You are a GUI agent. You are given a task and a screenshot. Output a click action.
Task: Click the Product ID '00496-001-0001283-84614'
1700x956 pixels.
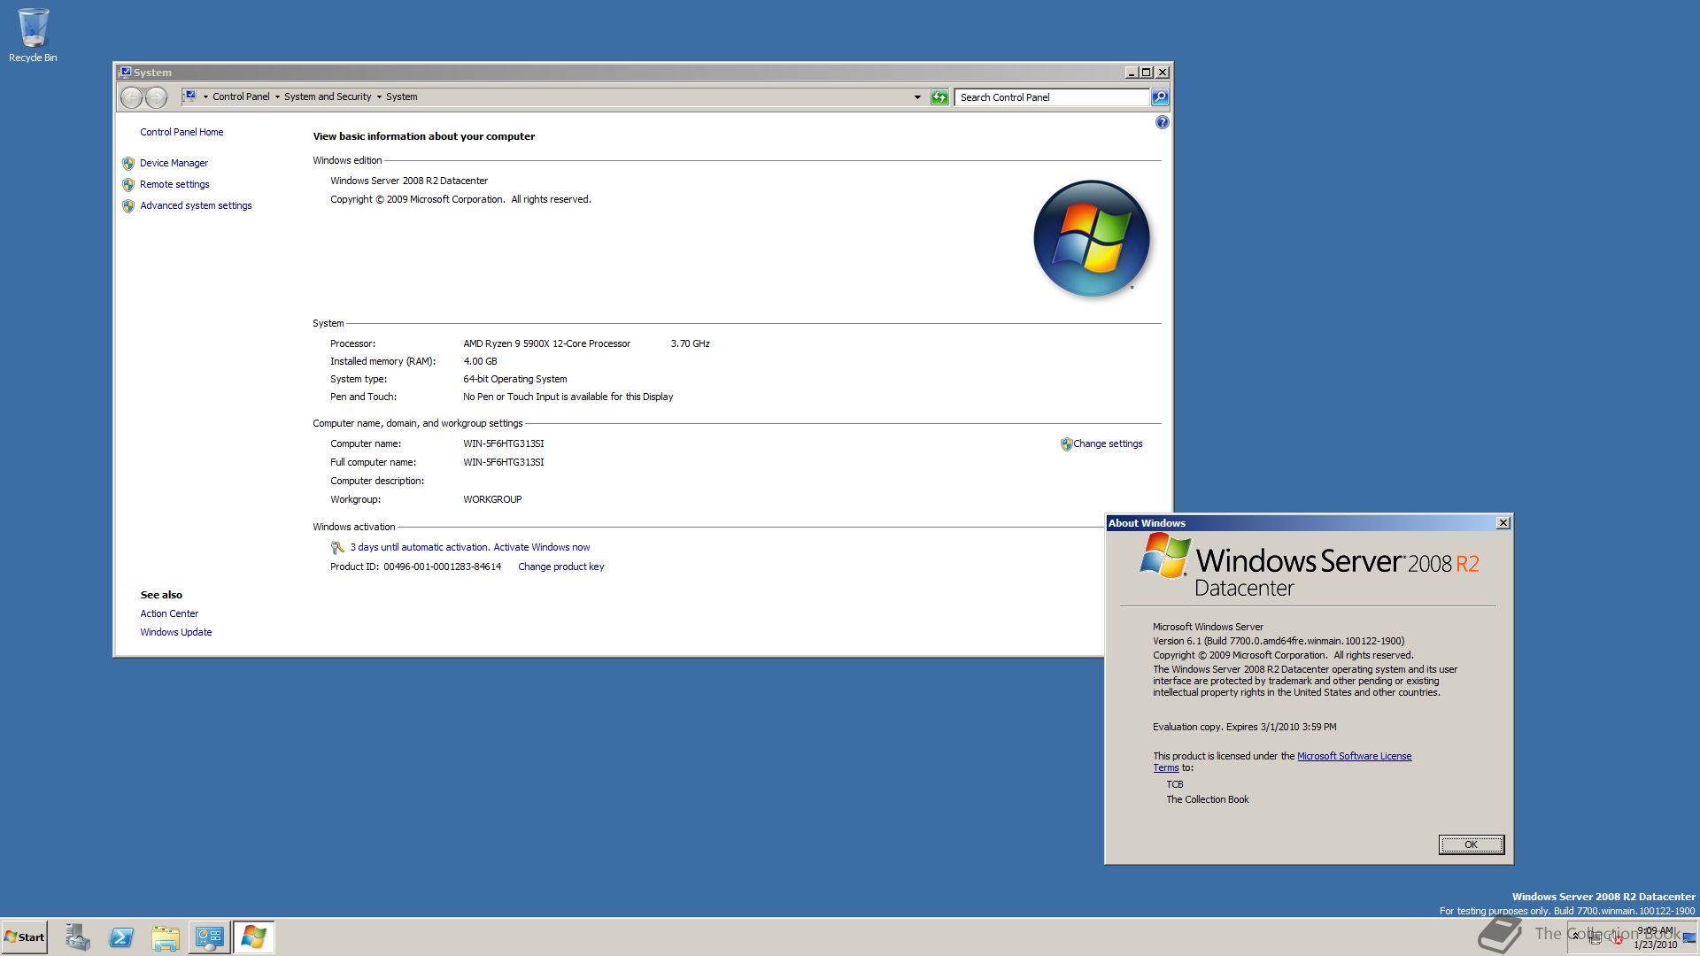tap(442, 567)
